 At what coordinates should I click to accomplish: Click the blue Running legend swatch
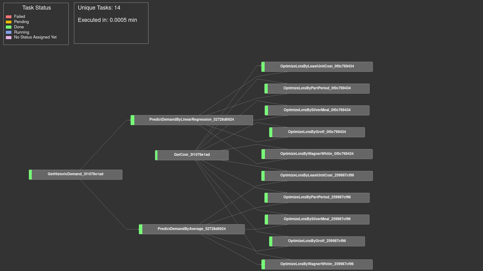pos(9,32)
